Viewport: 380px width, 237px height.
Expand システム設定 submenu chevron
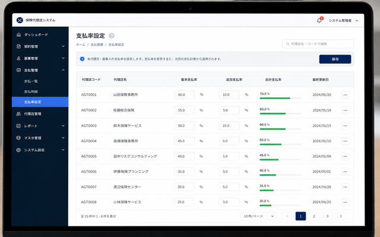[63, 150]
